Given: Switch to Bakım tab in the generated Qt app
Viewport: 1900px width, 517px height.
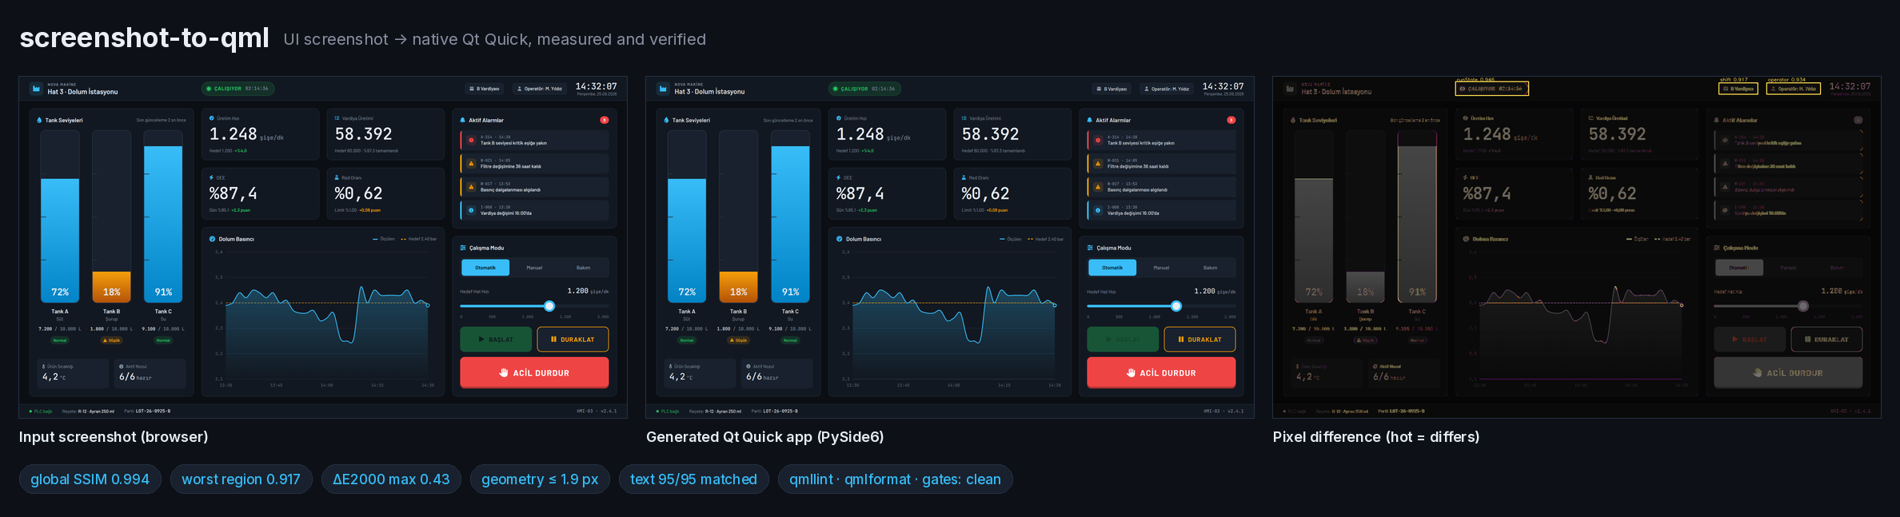Looking at the screenshot, I should pos(1211,268).
